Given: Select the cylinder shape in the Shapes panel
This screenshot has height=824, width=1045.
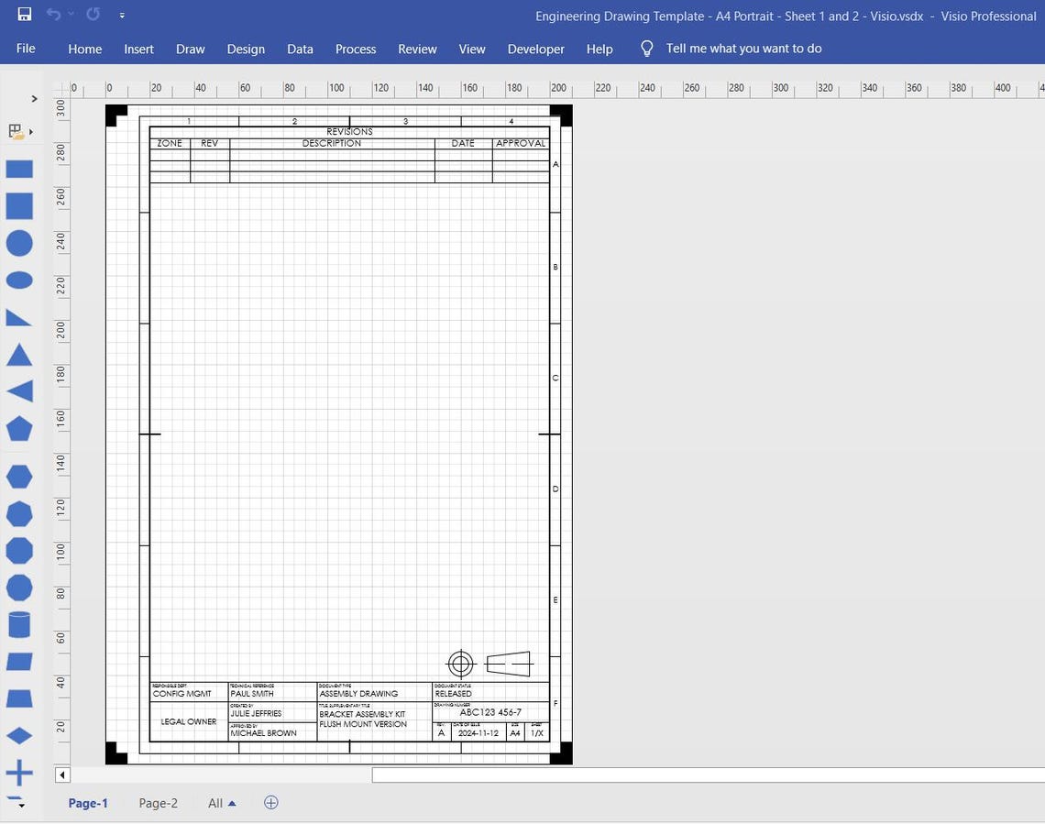Looking at the screenshot, I should tap(19, 624).
